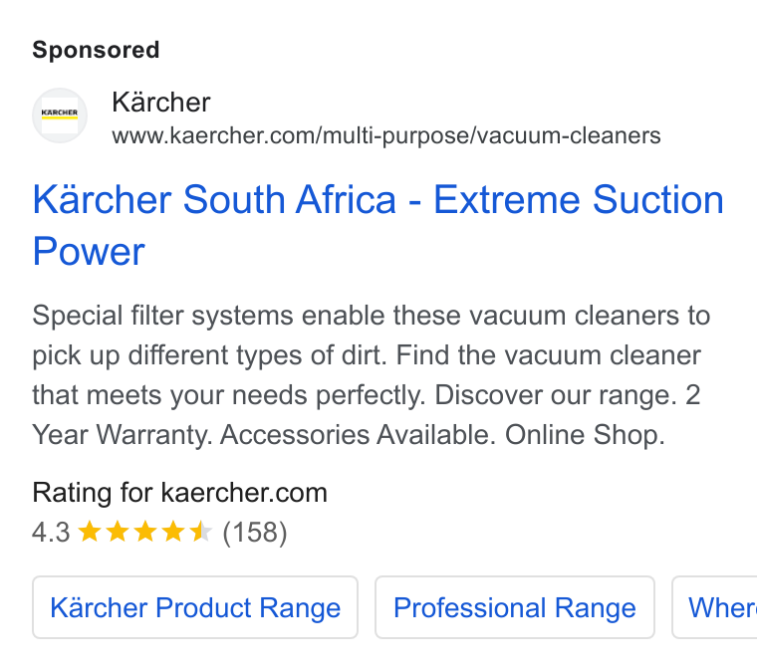Image resolution: width=757 pixels, height=671 pixels.
Task: Click the fourth gold rating star
Action: coord(173,532)
